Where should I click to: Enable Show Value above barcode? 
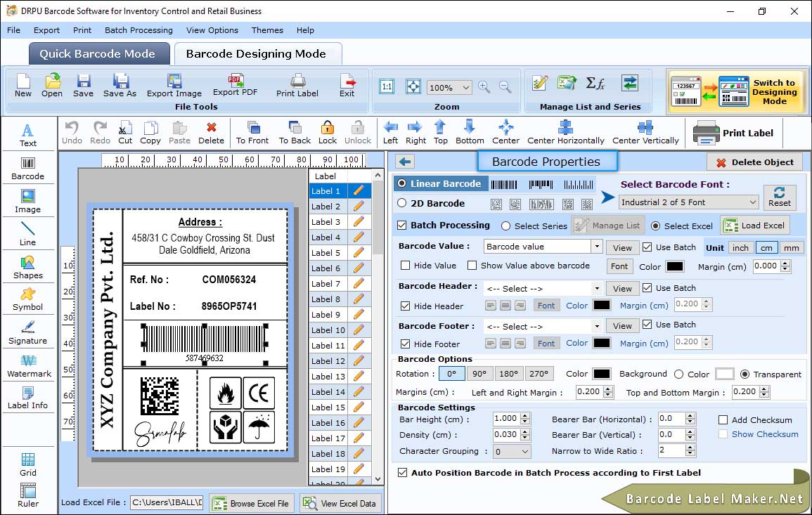472,266
